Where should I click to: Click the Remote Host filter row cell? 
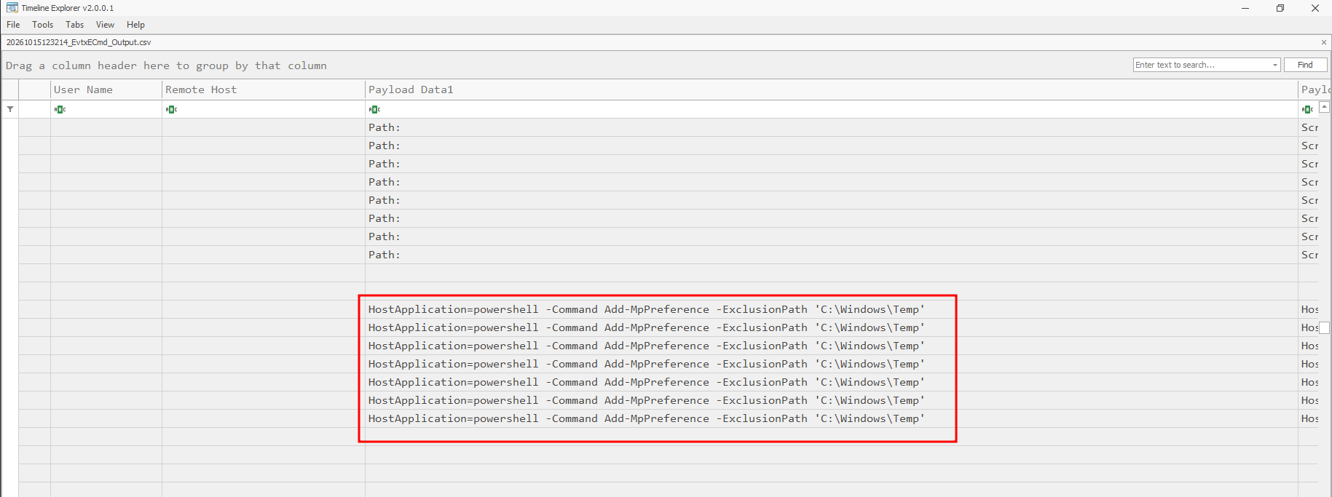pos(264,109)
